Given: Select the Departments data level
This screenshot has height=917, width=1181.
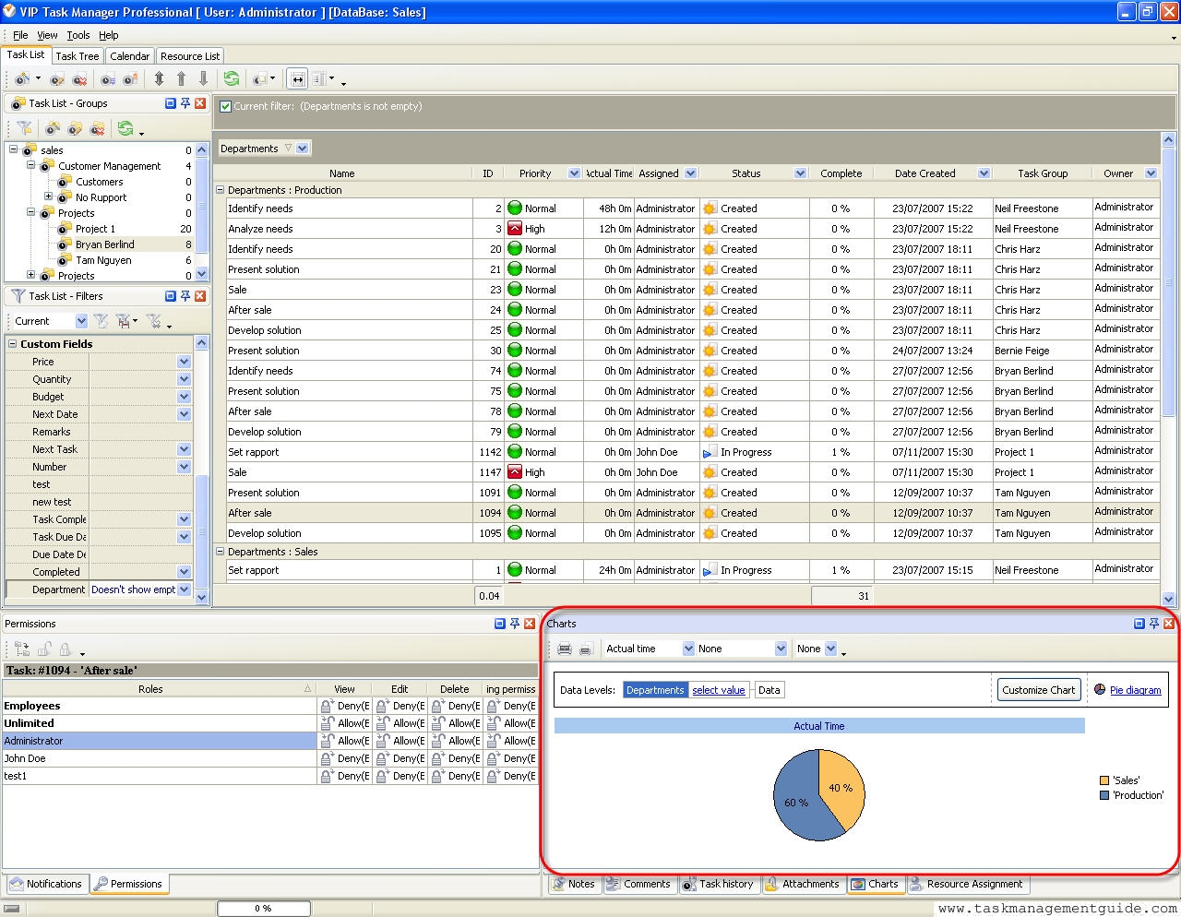Looking at the screenshot, I should click(x=655, y=690).
